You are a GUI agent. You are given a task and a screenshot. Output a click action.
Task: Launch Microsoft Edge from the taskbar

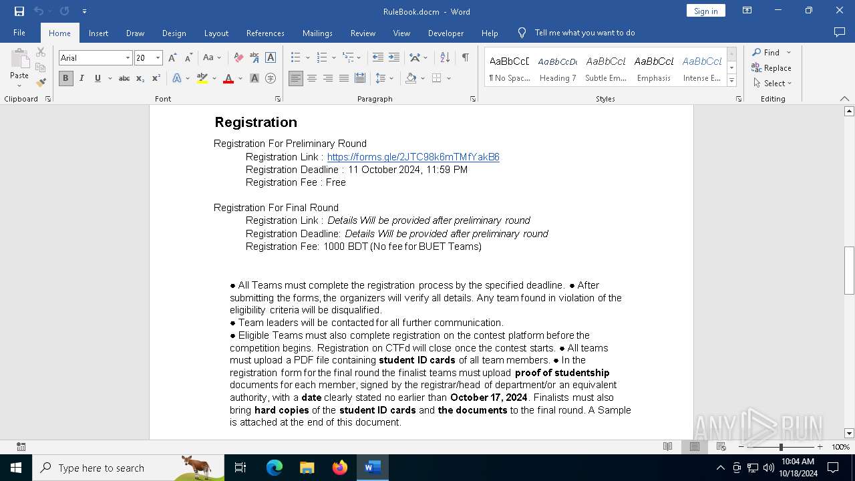tap(275, 468)
